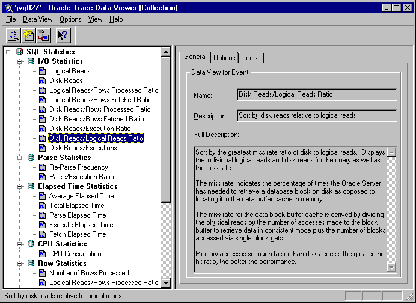
Task: Click the document icon beside Disk Reads
Action: (x=43, y=81)
